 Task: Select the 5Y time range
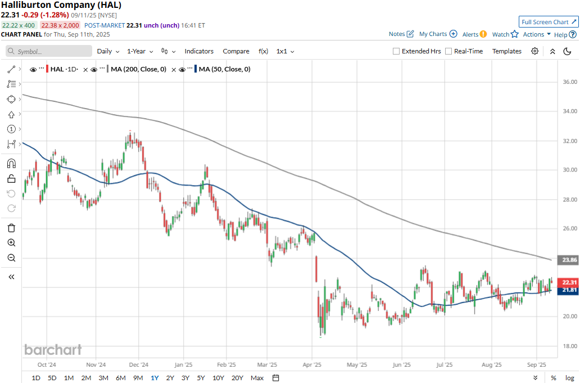(201, 378)
